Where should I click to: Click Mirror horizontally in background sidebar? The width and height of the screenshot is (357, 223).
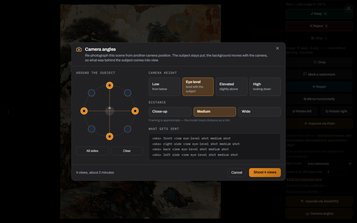319,99
